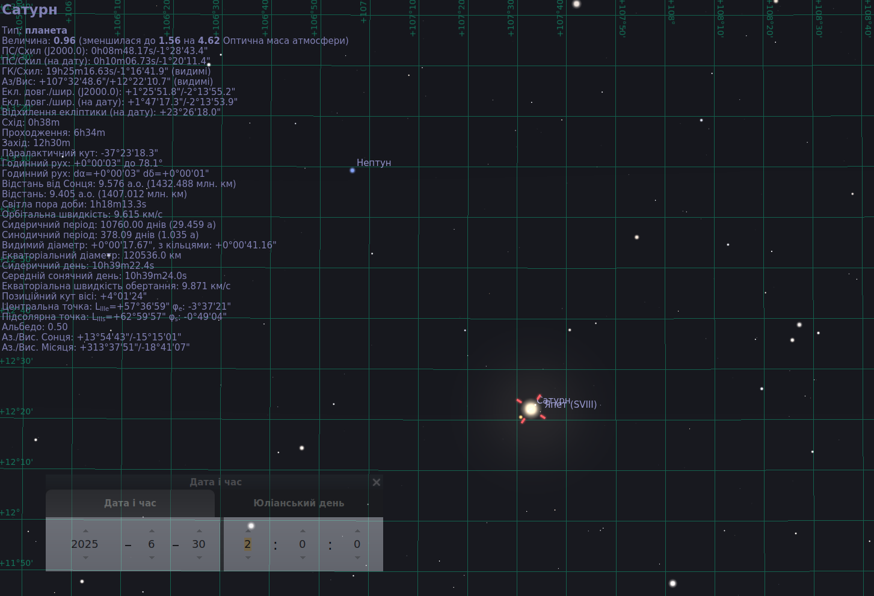
Task: Click the selected Saturn planet disc
Action: [x=531, y=409]
